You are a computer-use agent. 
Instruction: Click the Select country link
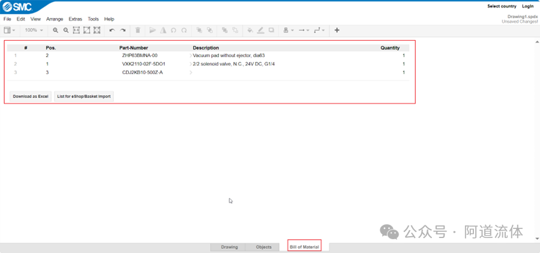coord(502,6)
